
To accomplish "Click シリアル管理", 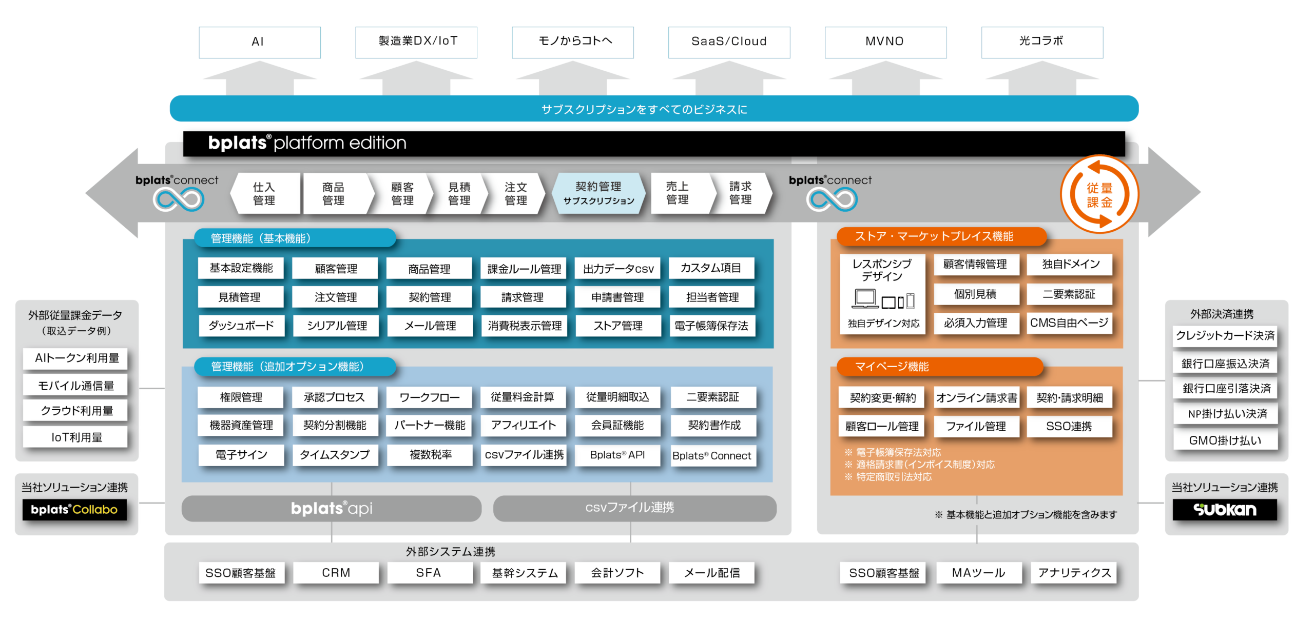I will tap(336, 326).
